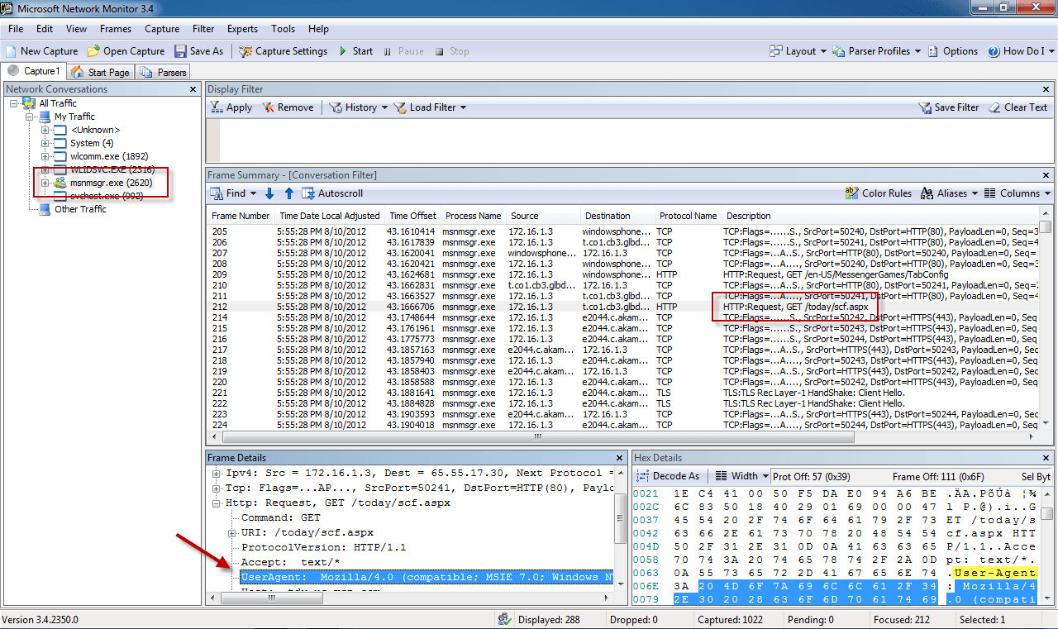The height and width of the screenshot is (629, 1058).
Task: Select frame 212 row
Action: 623,307
